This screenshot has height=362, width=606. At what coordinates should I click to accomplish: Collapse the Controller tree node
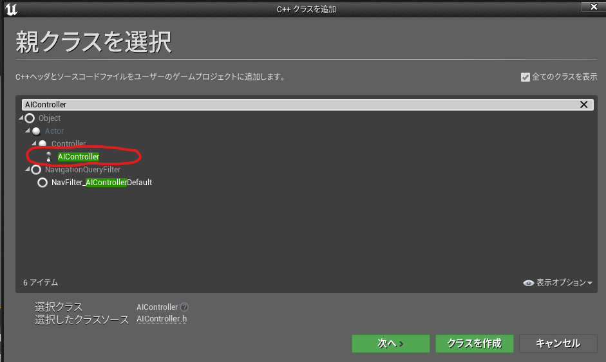click(34, 143)
